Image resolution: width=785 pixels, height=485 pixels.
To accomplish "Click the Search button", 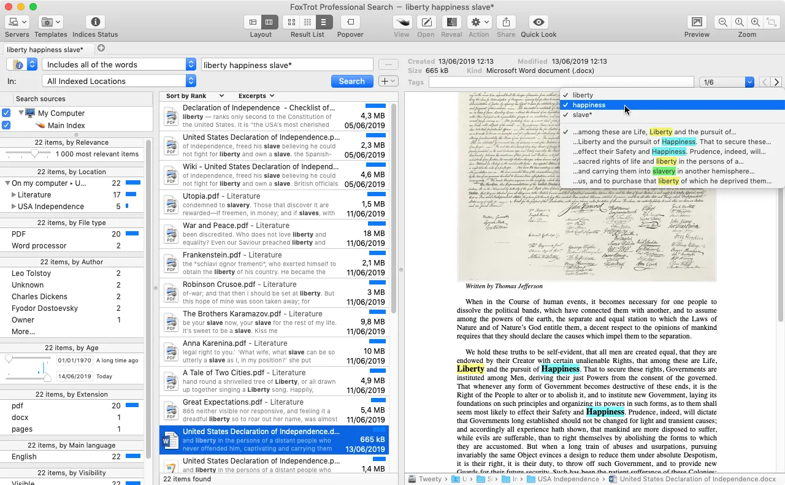I will tap(352, 81).
